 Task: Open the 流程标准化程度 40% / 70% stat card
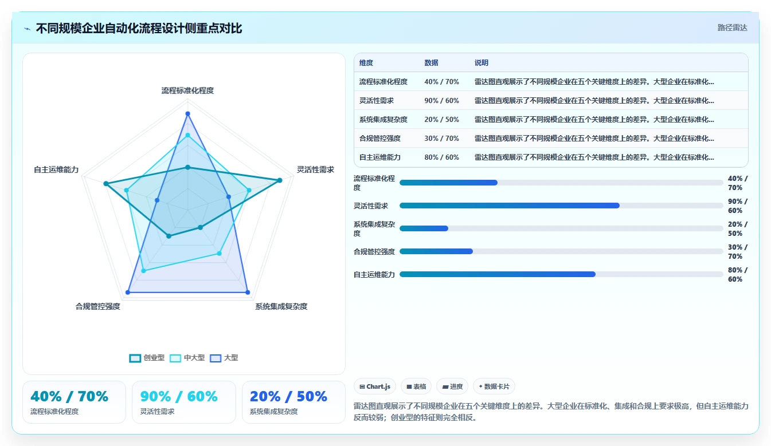point(74,402)
